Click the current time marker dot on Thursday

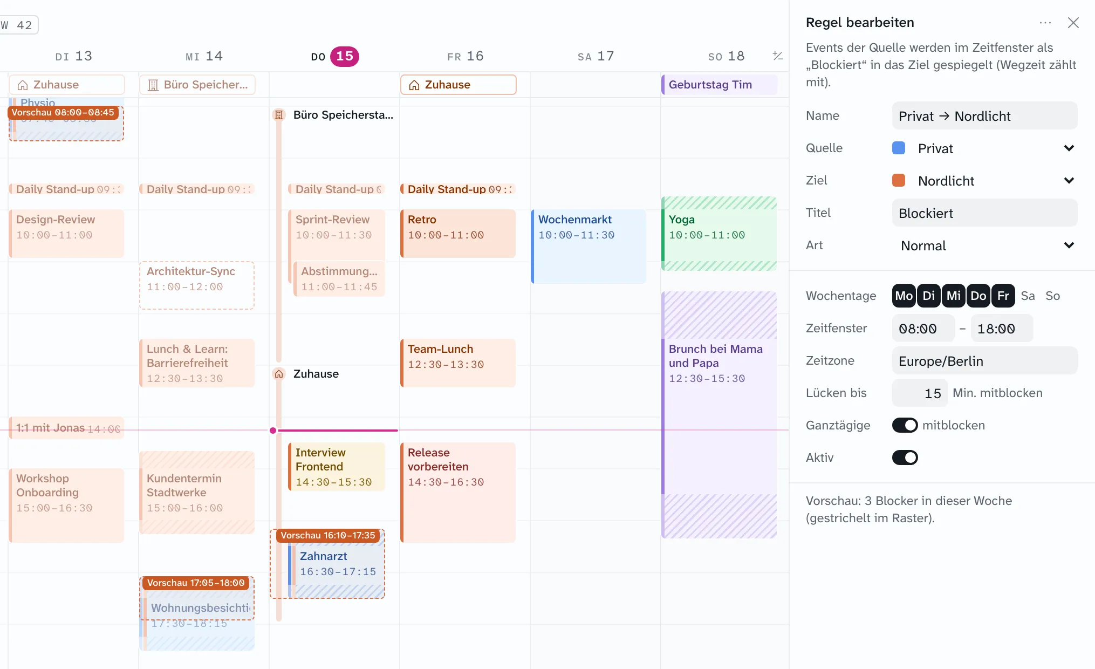tap(273, 430)
